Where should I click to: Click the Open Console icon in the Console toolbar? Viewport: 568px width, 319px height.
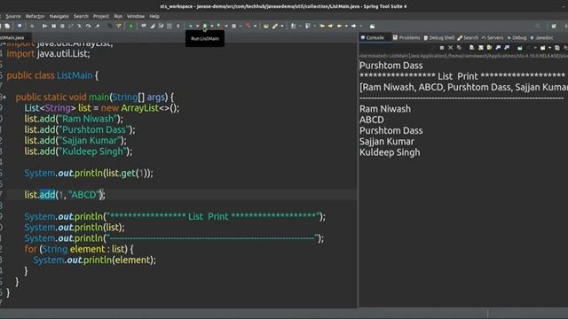[542, 48]
